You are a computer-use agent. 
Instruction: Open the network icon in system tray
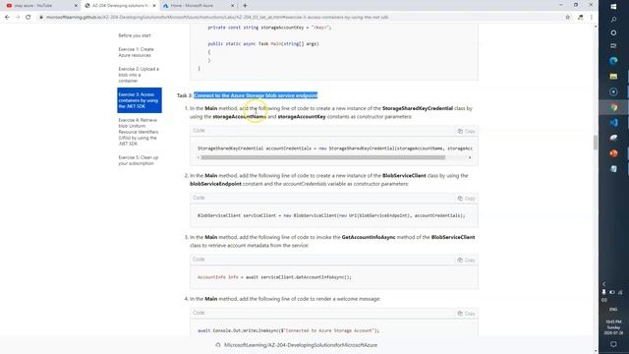pyautogui.click(x=620, y=292)
